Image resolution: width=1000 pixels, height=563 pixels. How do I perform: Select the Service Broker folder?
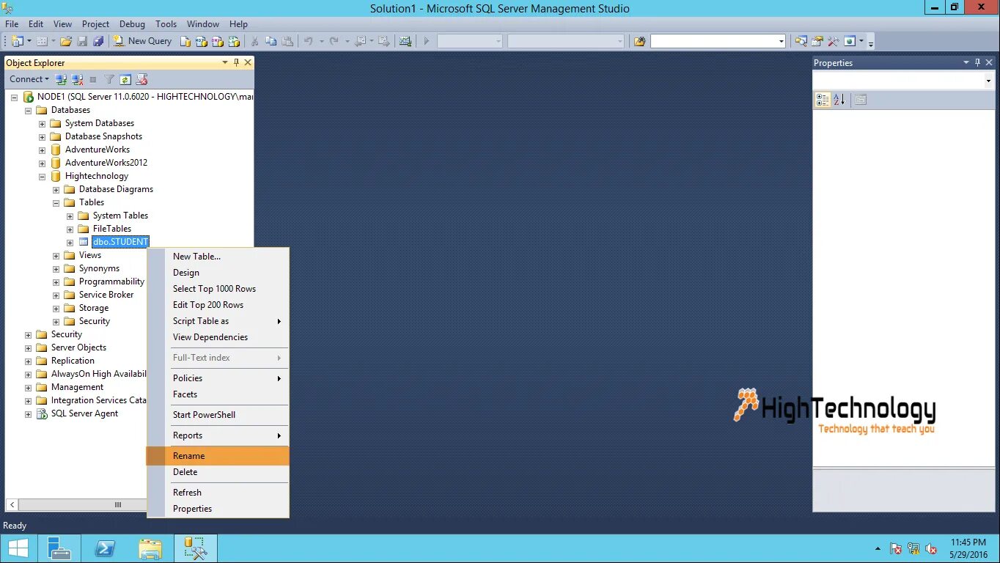point(106,295)
